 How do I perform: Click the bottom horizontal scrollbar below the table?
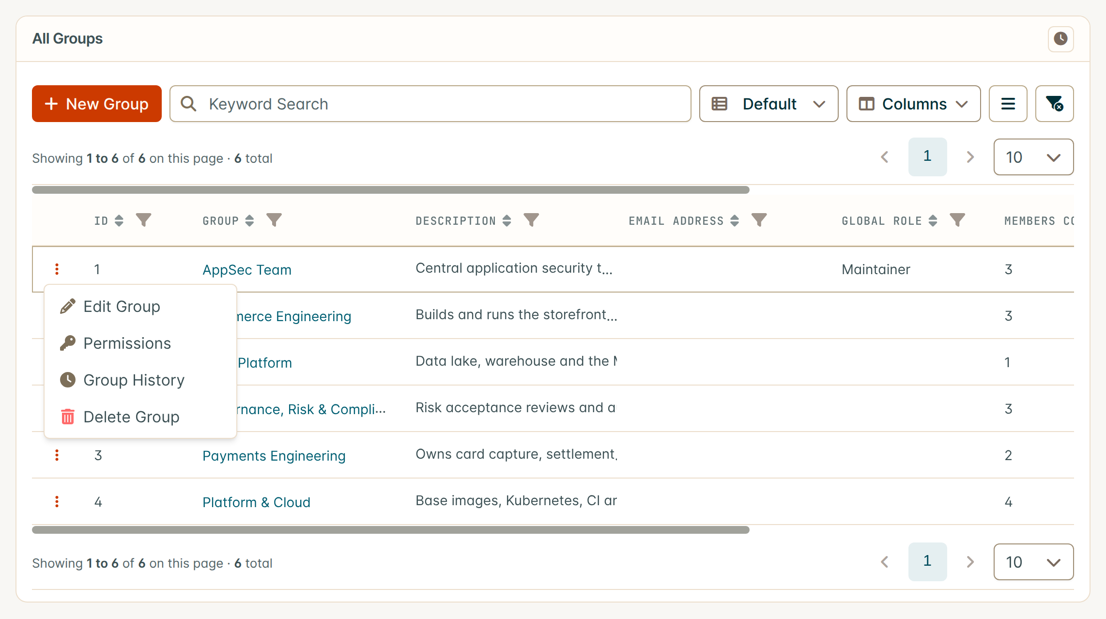390,530
